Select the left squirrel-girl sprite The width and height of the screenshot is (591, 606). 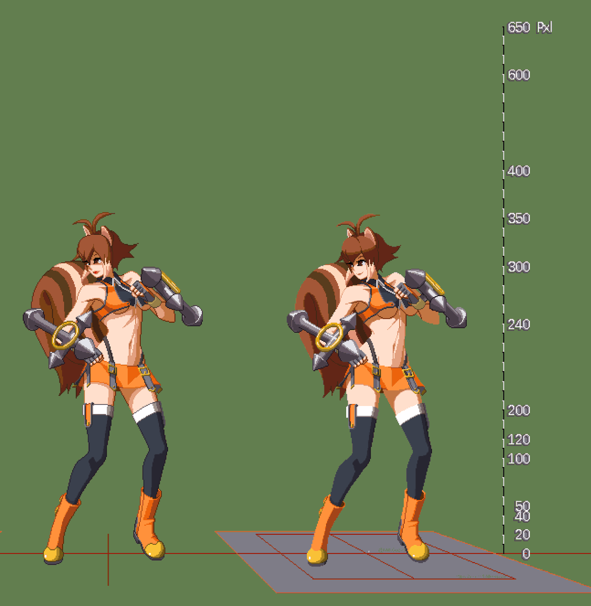[113, 388]
